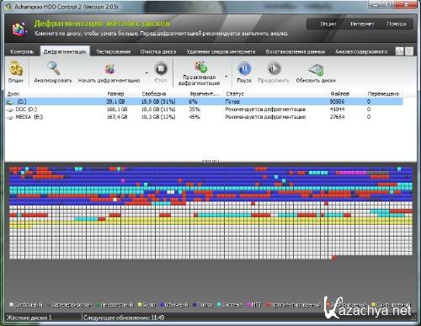Click the 166,1 GB size cell

click(117, 110)
